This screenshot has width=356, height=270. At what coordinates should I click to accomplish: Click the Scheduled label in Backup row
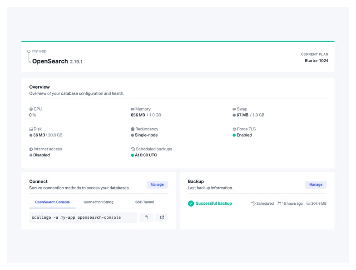265,203
